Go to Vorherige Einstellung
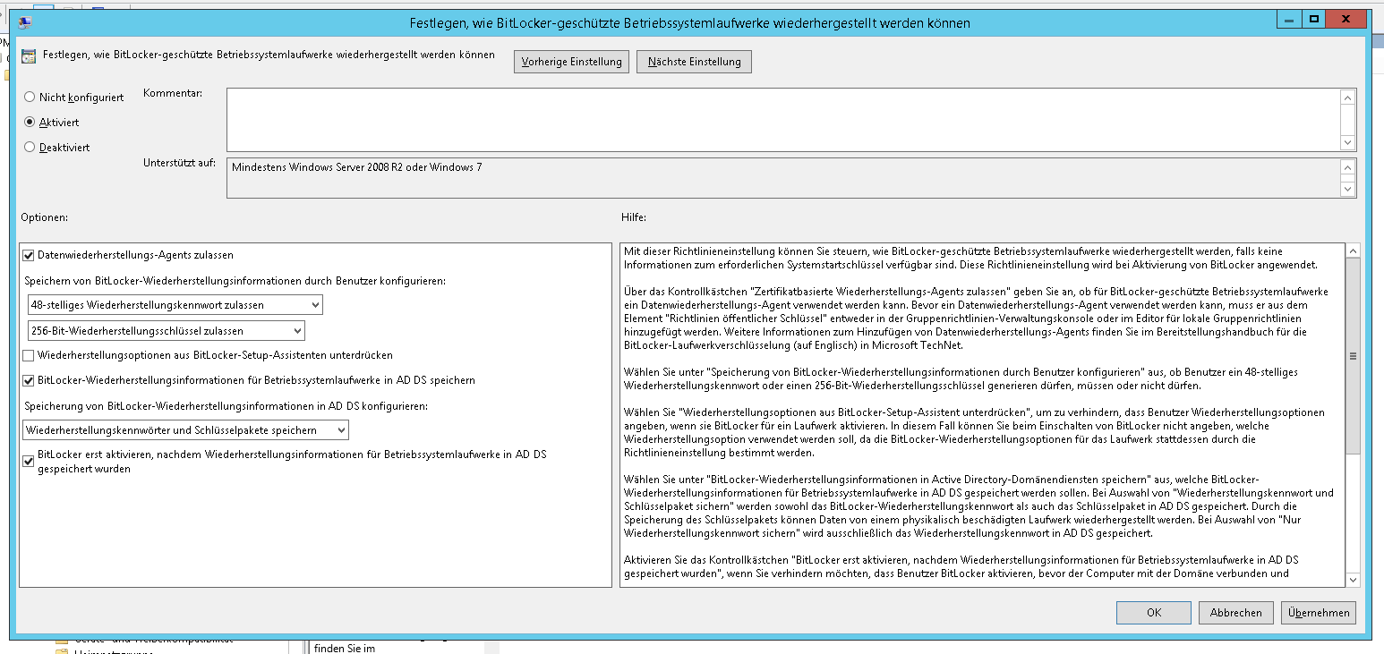Viewport: 1384px width, 654px height. (571, 62)
